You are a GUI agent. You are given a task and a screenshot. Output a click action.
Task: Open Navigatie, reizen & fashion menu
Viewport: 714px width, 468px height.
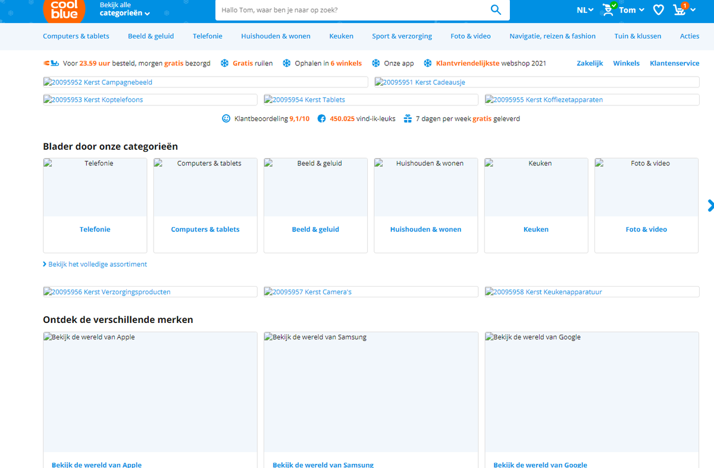tap(552, 36)
